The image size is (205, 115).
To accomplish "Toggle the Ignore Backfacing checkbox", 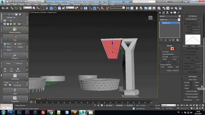I will point(161,54).
